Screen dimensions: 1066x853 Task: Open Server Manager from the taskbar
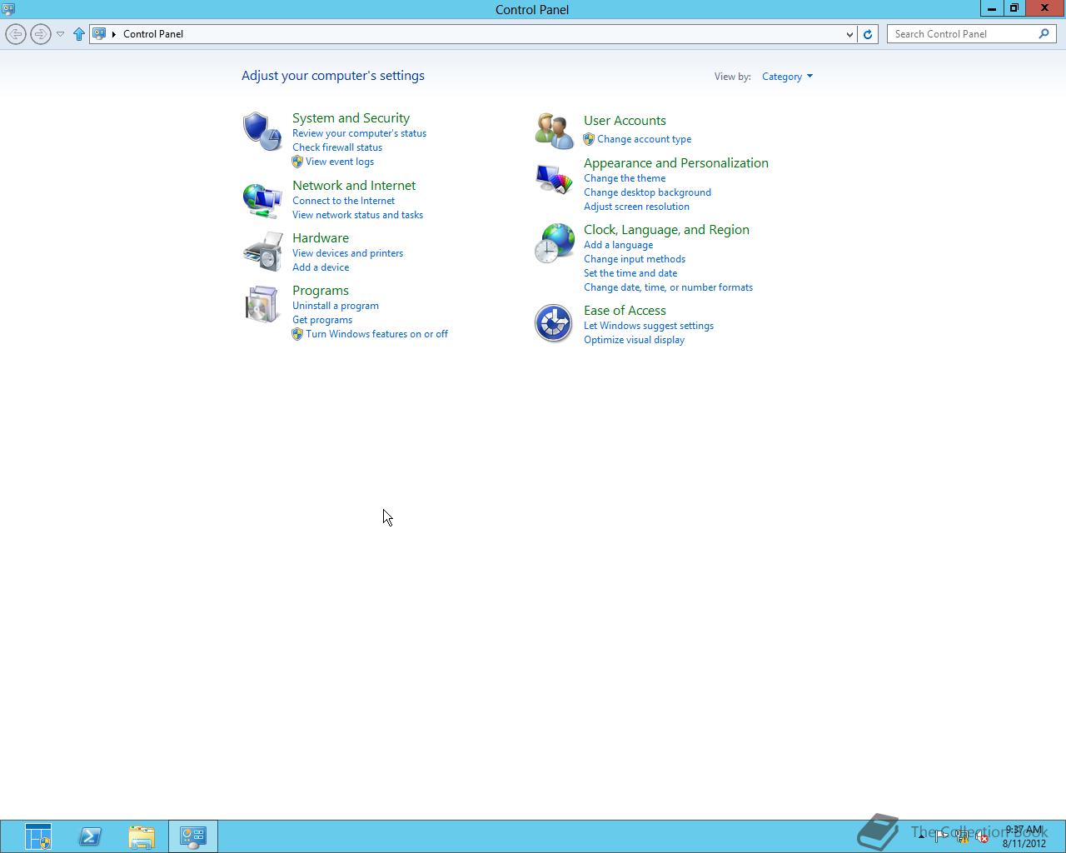37,836
